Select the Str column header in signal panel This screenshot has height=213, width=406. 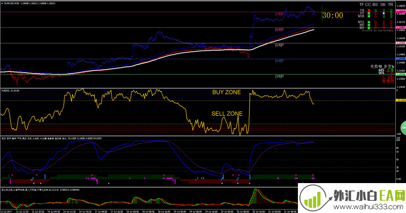pyautogui.click(x=383, y=5)
